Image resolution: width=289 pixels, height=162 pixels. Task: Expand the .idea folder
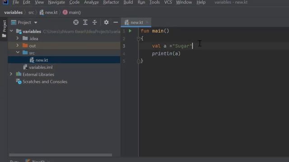[x=18, y=38]
